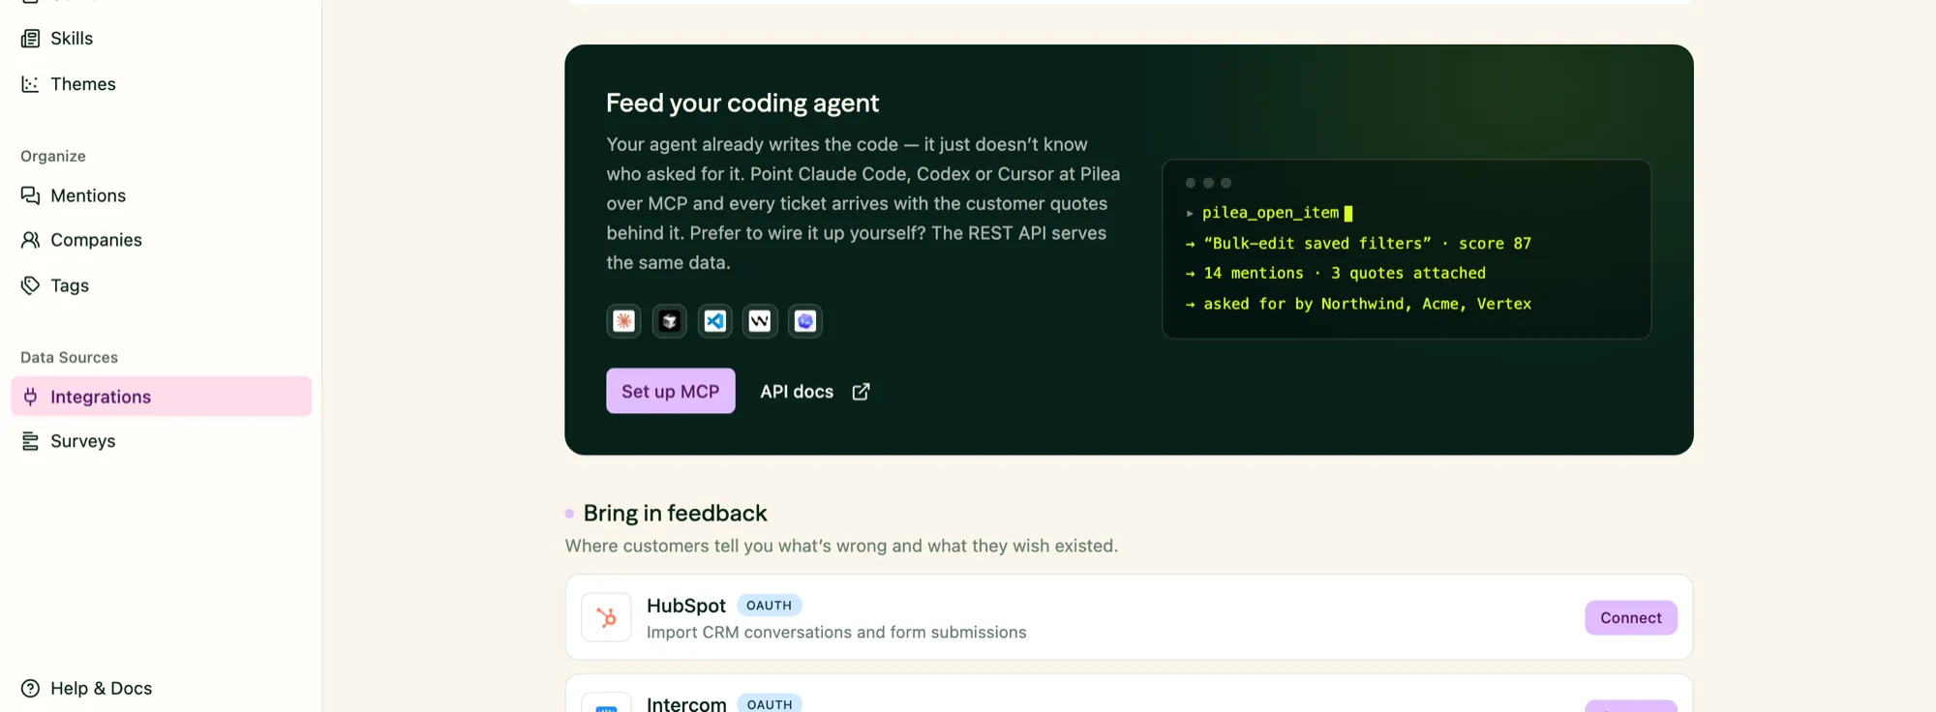1936x712 pixels.
Task: Click the Data Sources section label
Action: click(x=70, y=357)
